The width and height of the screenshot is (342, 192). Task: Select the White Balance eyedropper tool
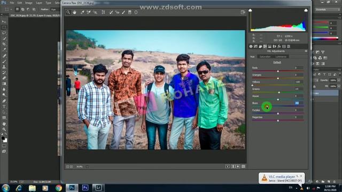(x=82, y=12)
